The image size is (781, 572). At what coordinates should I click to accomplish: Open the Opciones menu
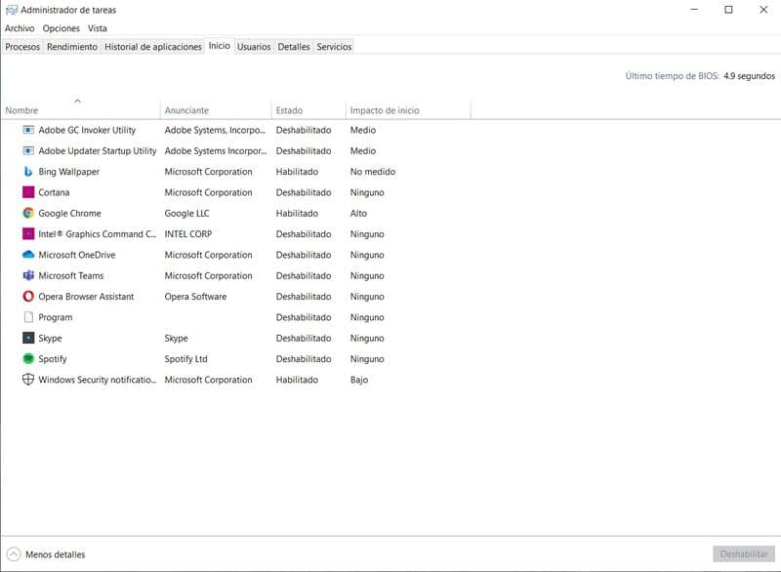pos(62,28)
